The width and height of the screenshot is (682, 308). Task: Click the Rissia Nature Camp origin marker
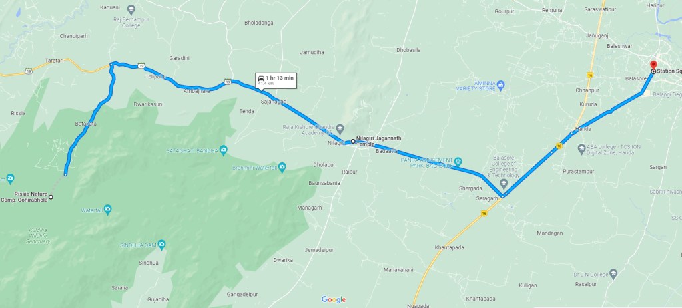pos(51,197)
